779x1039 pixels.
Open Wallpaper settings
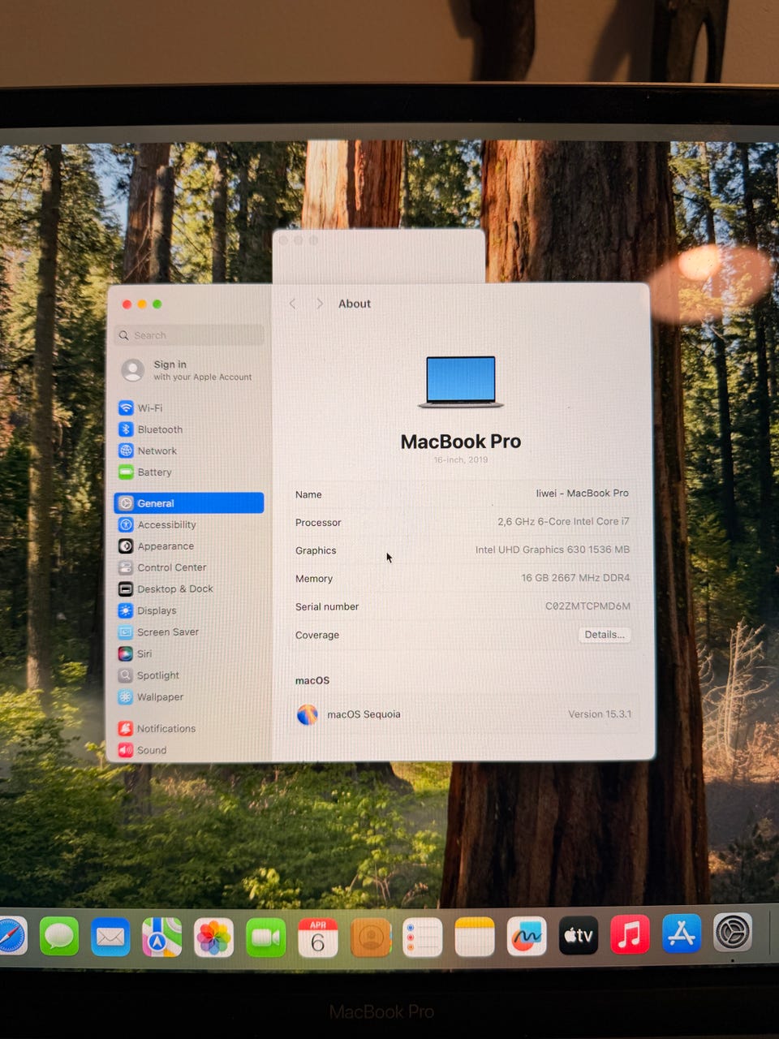pos(188,696)
